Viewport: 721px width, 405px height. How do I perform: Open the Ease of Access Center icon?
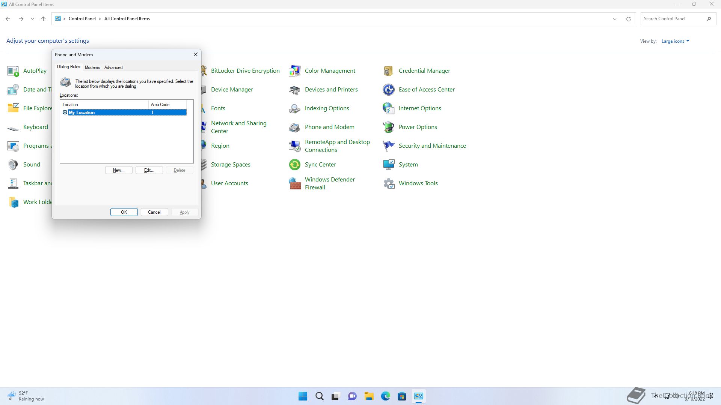tap(389, 90)
